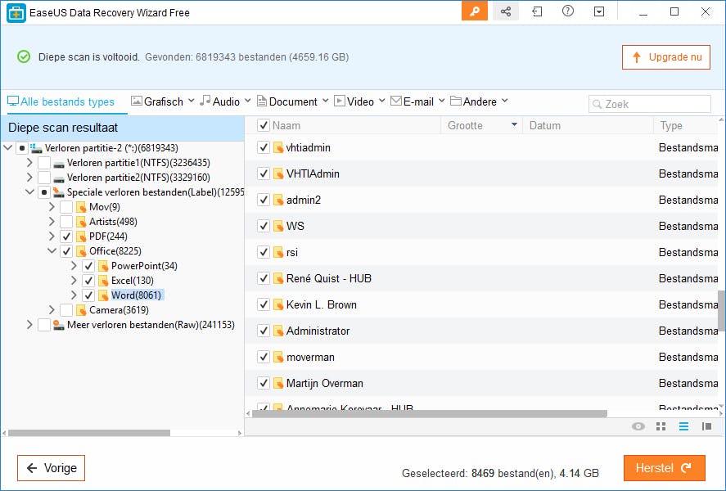Collapse the Verloren partitie-2 root node
This screenshot has height=491, width=726.
(8, 148)
